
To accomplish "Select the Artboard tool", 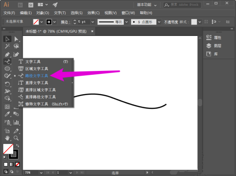I will click(x=7, y=131).
